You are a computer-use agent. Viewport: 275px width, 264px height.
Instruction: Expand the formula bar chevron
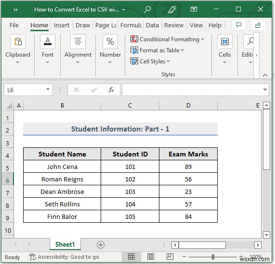[265, 89]
